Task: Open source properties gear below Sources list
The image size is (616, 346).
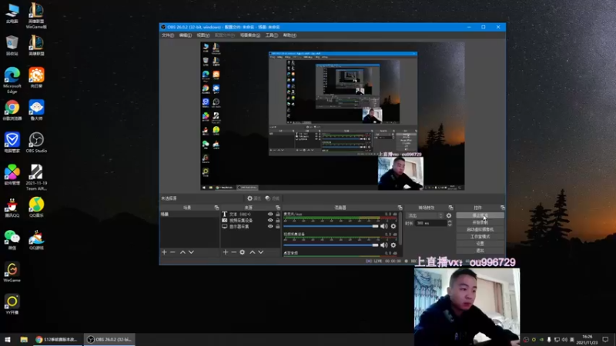Action: (x=243, y=252)
